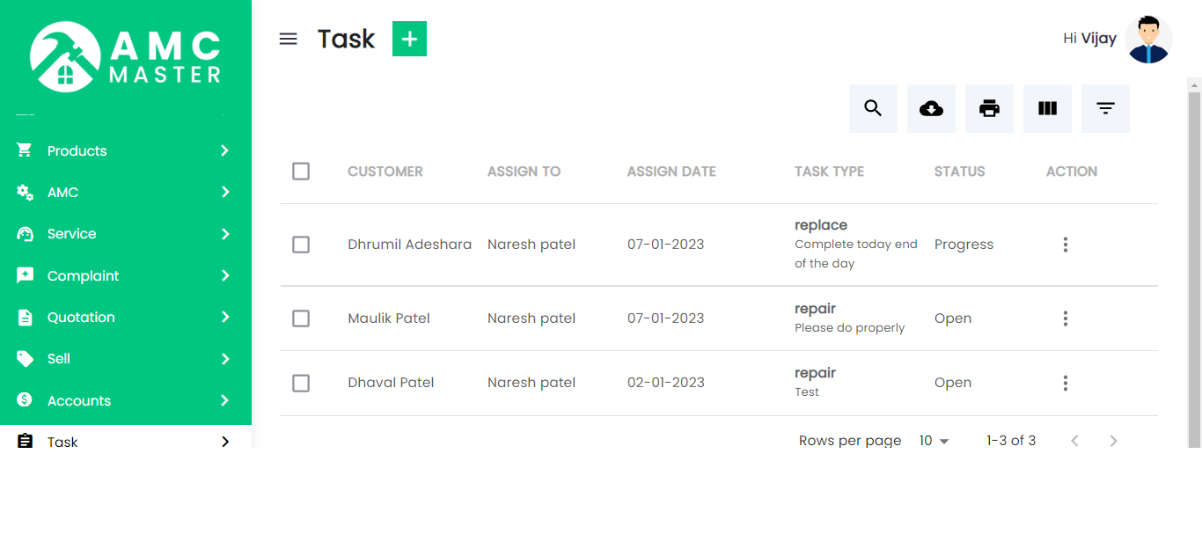
Task: Click the filter icon
Action: coord(1105,108)
